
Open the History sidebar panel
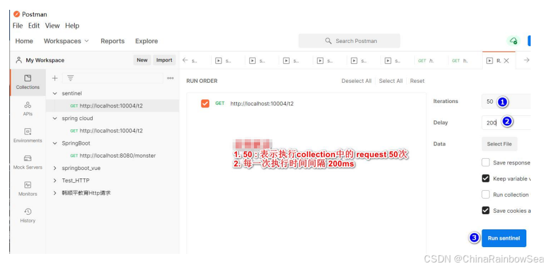(28, 216)
